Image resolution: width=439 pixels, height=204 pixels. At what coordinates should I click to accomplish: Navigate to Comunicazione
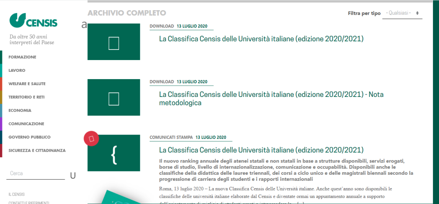(x=26, y=124)
